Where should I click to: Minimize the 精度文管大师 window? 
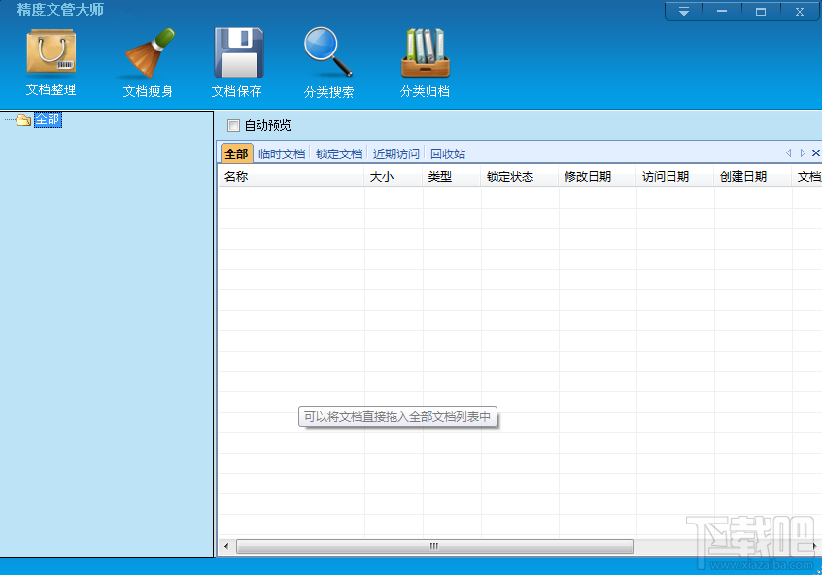(722, 12)
